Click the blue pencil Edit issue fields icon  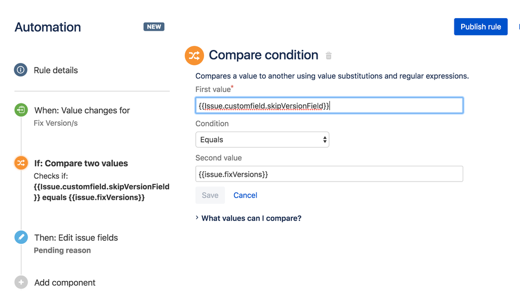pyautogui.click(x=21, y=238)
